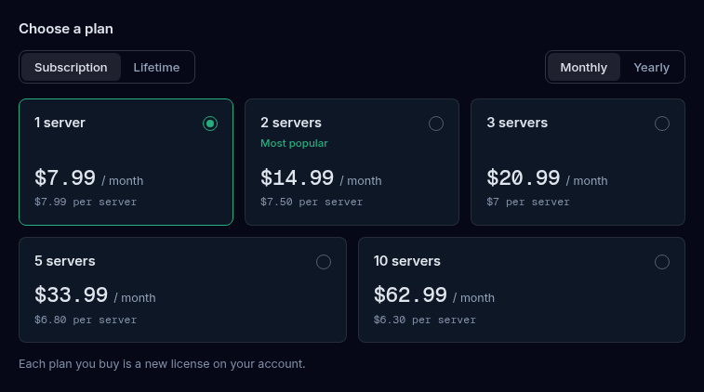Click the '$7.99 per server' text
Image resolution: width=704 pixels, height=392 pixels.
point(86,202)
